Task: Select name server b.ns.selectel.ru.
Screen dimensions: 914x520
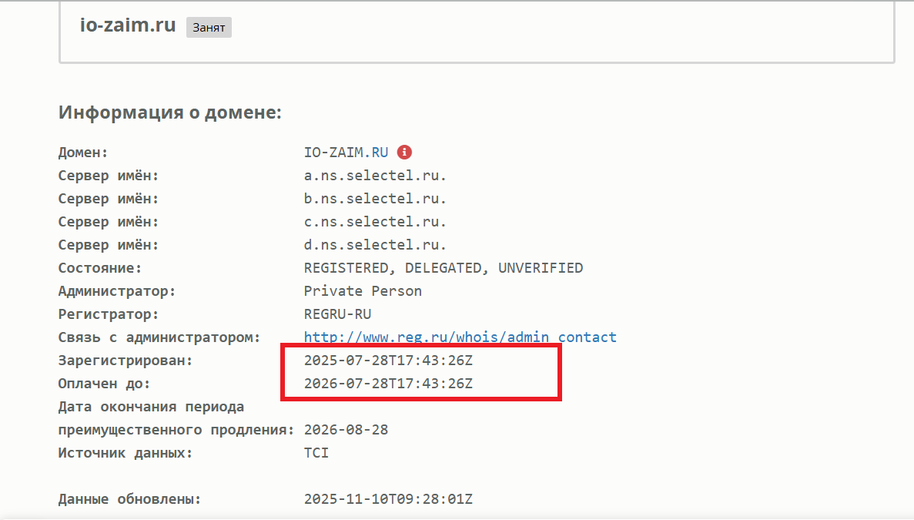Action: 375,199
